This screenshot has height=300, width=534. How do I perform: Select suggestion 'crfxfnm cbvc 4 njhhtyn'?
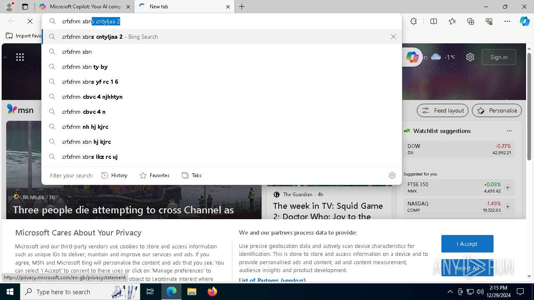tap(222, 97)
